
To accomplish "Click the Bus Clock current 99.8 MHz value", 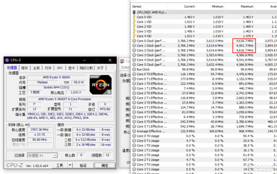I will (188, 69).
